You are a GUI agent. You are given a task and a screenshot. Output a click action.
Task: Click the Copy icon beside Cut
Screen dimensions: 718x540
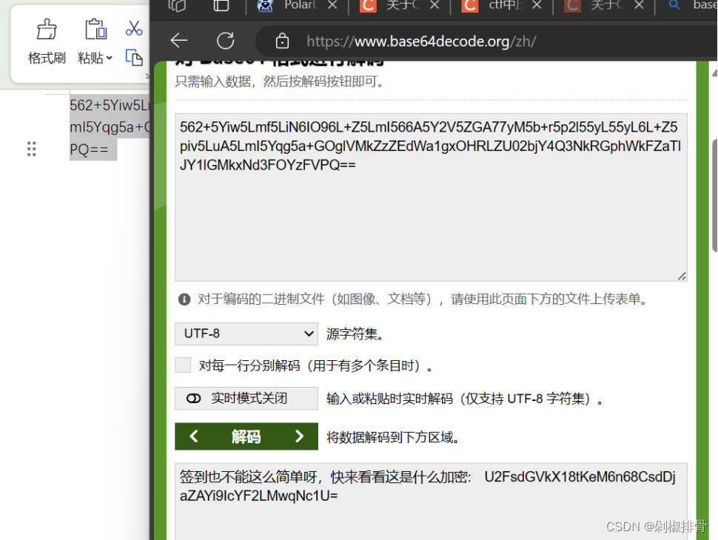coord(134,58)
